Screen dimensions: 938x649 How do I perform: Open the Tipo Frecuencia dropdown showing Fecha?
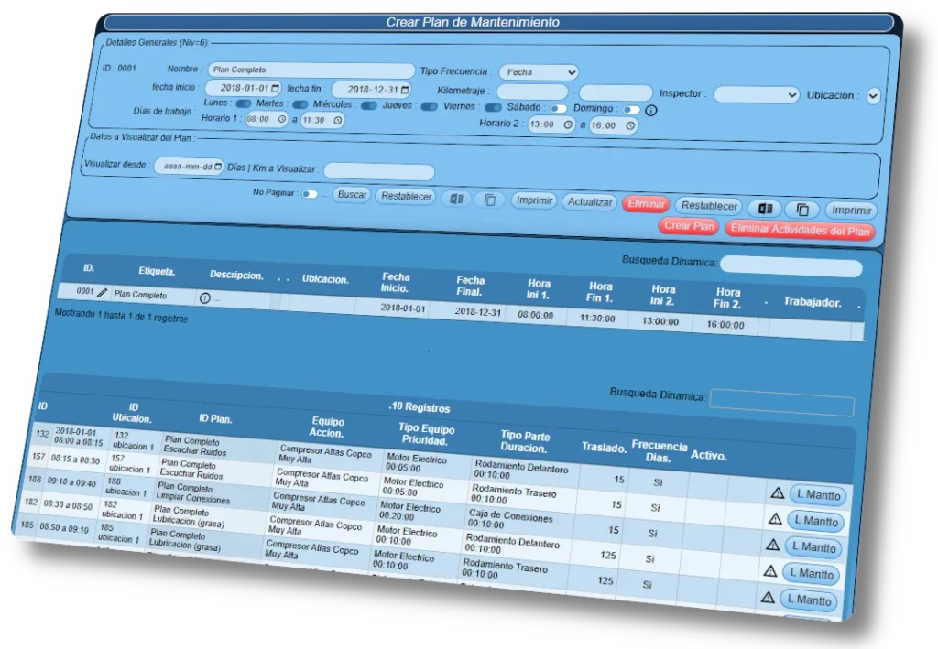[x=538, y=71]
